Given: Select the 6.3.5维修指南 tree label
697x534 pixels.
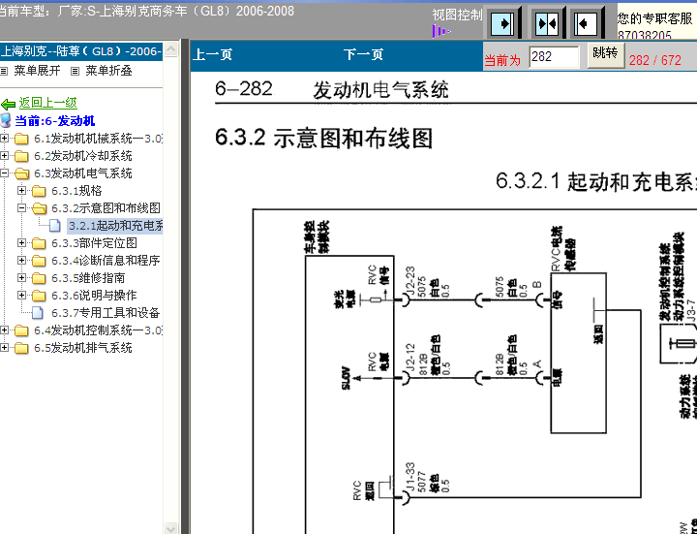Looking at the screenshot, I should 88,278.
